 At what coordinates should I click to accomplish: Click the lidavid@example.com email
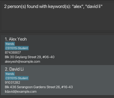21,92
